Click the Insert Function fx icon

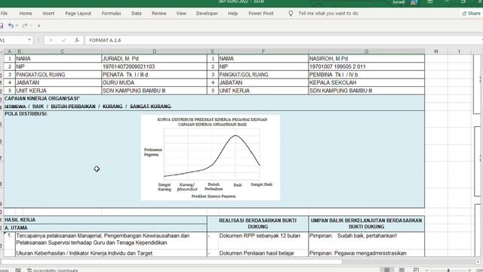click(77, 40)
